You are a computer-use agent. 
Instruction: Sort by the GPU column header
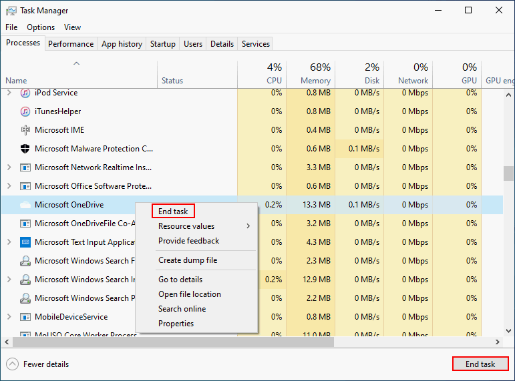tap(457, 75)
